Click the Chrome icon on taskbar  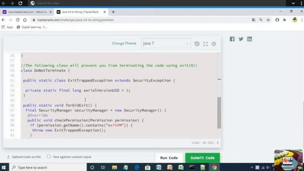[214, 167]
